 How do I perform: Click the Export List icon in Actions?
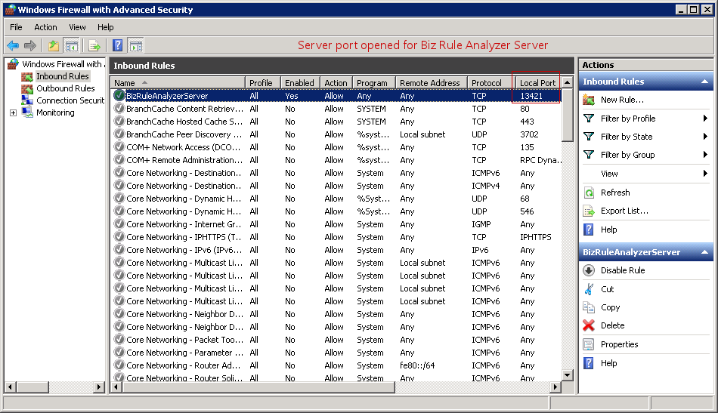pyautogui.click(x=589, y=211)
